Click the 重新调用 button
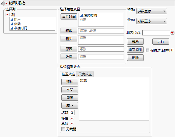Screen dimensions: 175x137 coord(135,50)
